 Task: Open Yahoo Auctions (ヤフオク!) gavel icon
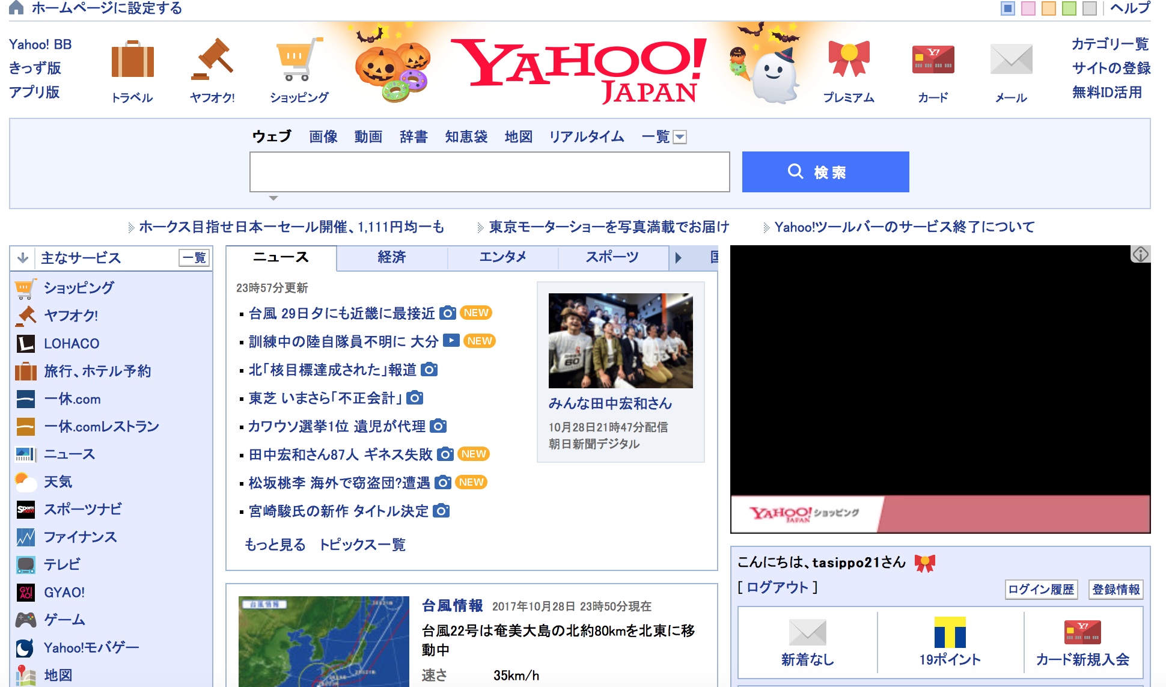click(x=212, y=60)
